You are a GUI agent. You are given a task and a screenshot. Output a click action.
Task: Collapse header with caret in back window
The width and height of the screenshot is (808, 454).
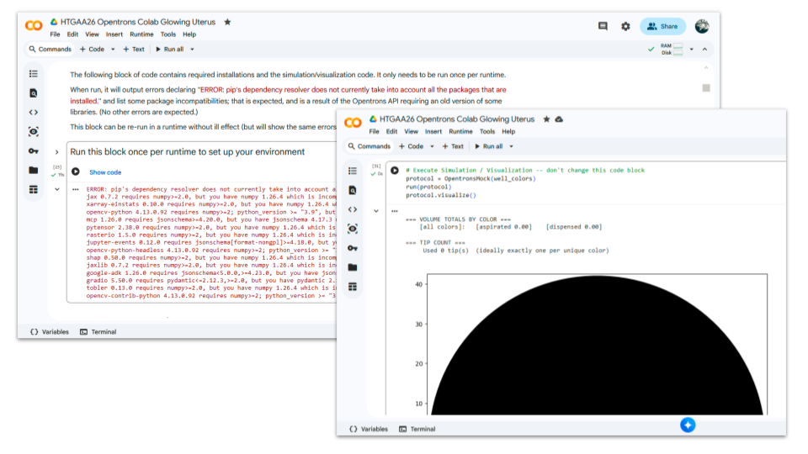704,50
